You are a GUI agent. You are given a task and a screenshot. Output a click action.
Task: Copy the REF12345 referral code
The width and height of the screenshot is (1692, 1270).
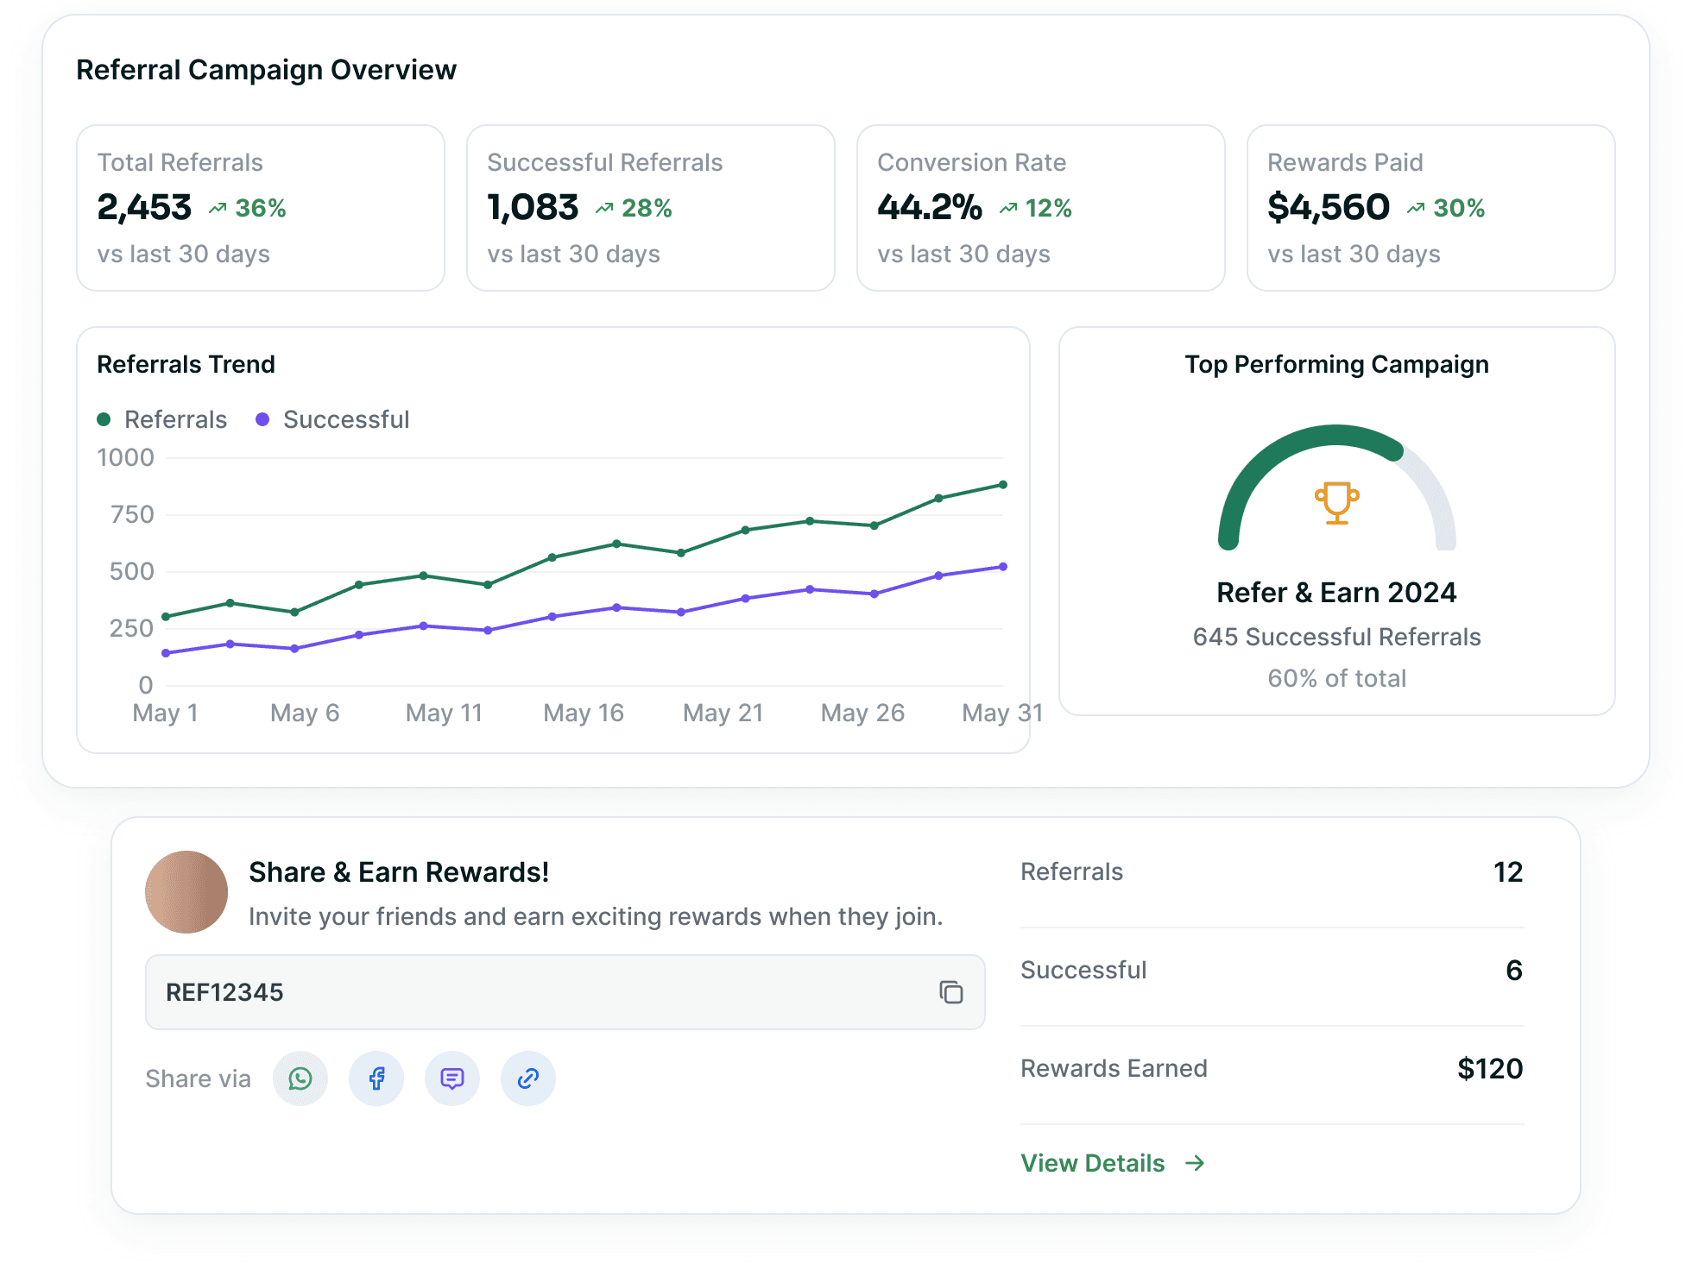click(x=950, y=992)
